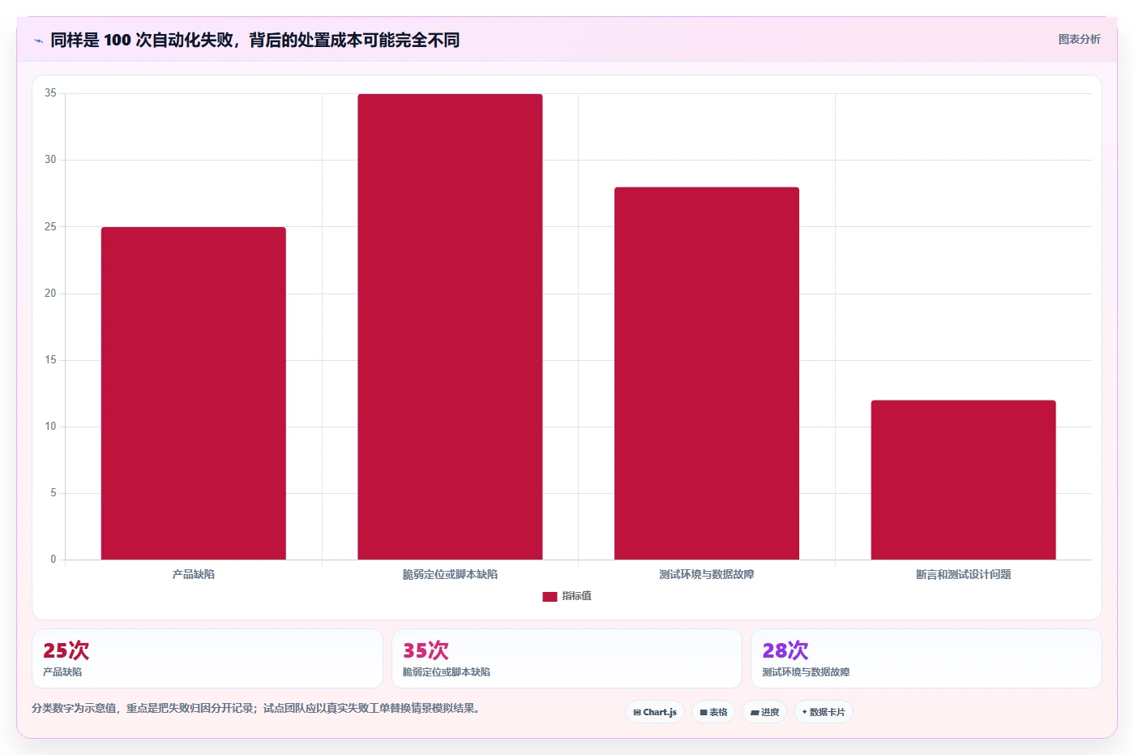Viewport: 1134px width, 755px height.
Task: Click the y-axis tick label 15
Action: pos(50,360)
